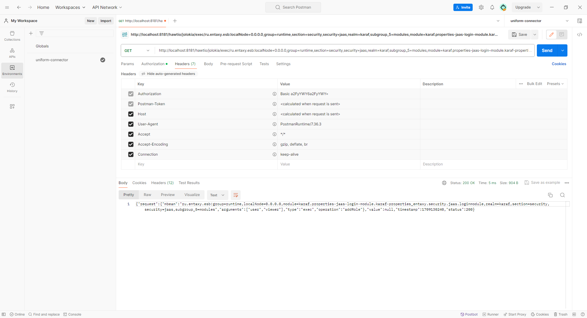Open the APIs sidebar panel
Screen dimensions: 587x318
(12, 53)
